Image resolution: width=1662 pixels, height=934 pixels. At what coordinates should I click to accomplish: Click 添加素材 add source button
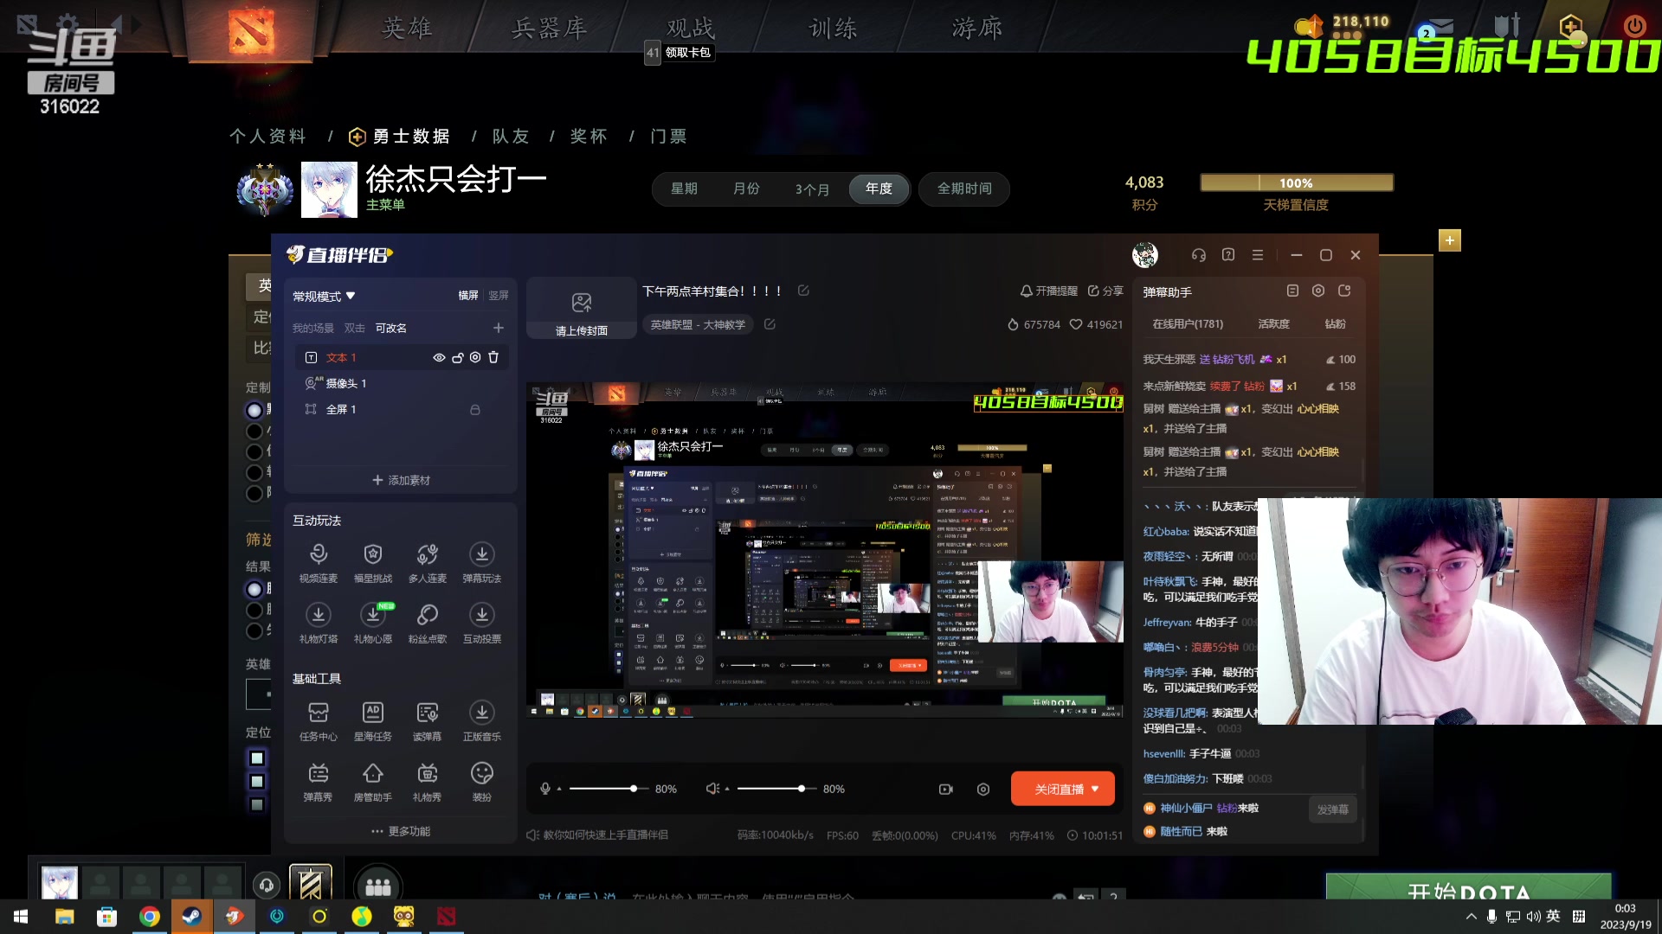click(x=401, y=480)
